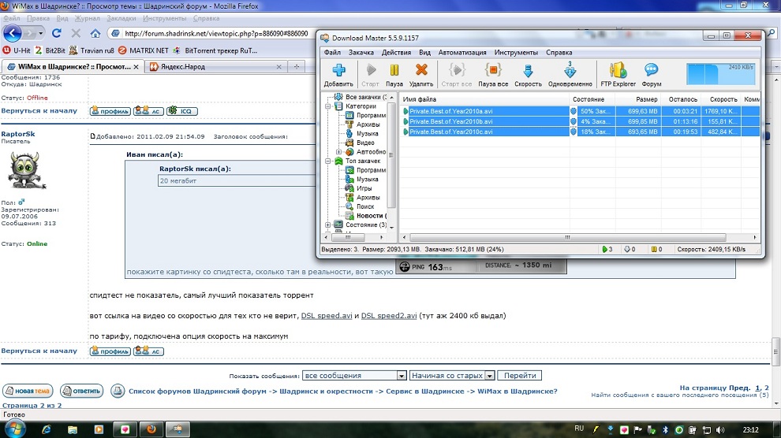781x438 pixels.
Task: Open the все сообщения dropdown
Action: [x=354, y=375]
